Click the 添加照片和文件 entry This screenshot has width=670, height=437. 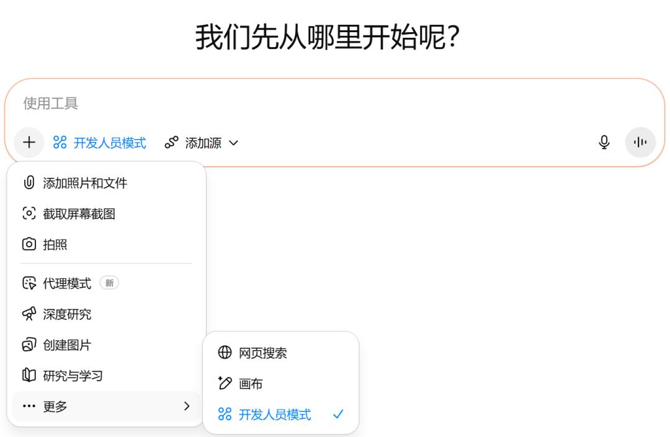click(x=84, y=183)
